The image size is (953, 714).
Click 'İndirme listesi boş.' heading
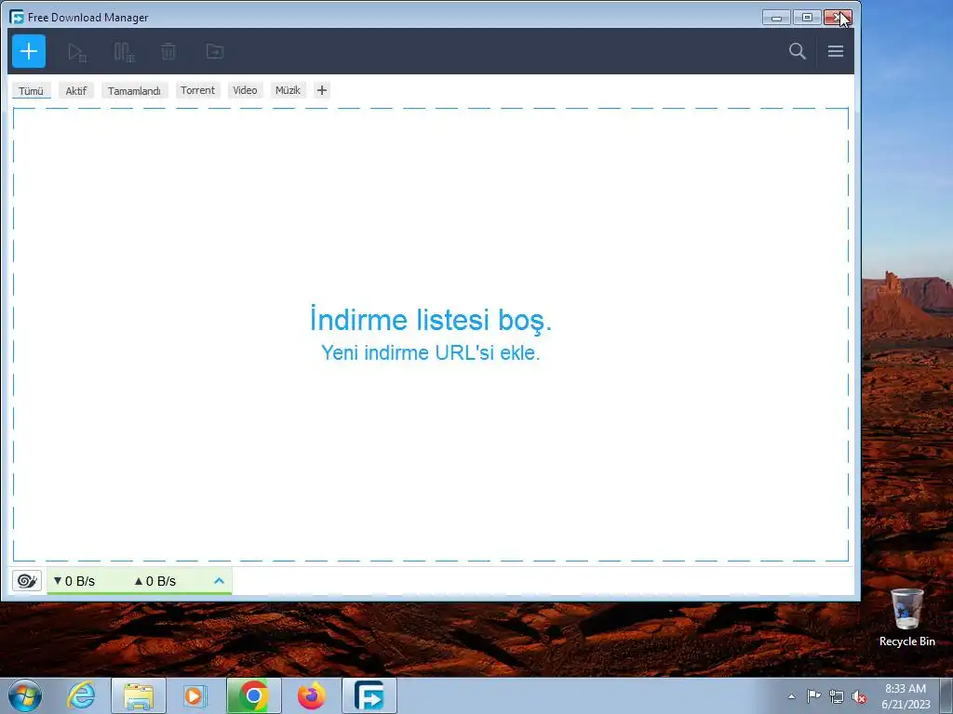(430, 320)
